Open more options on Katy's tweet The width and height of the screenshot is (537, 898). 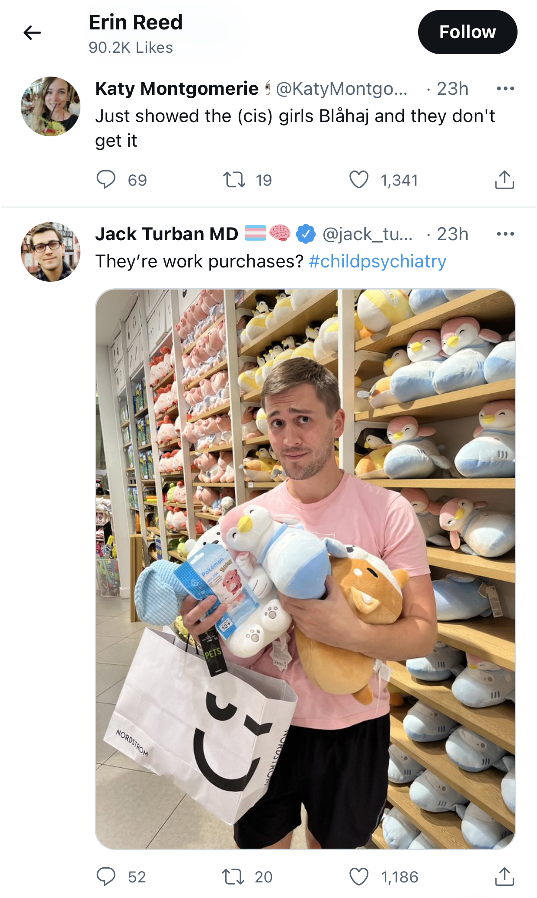[505, 89]
